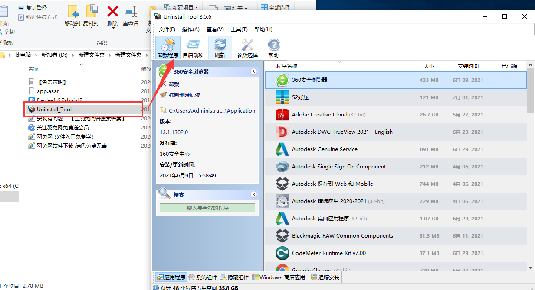Select the 【免责声明】 file icon in Explorer
Screen dimensions: 535x290
click(x=31, y=82)
